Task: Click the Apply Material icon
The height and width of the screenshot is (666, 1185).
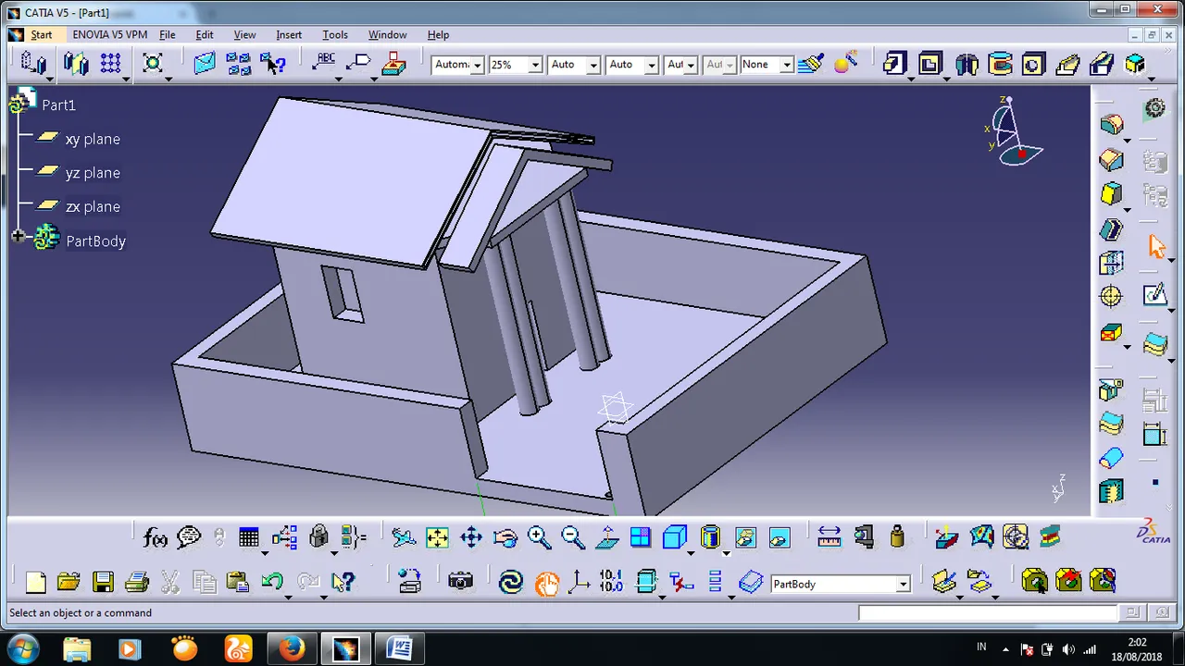Action: click(1049, 537)
